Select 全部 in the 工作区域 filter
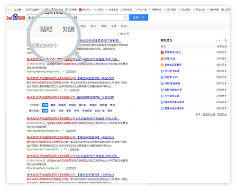 tap(45, 105)
